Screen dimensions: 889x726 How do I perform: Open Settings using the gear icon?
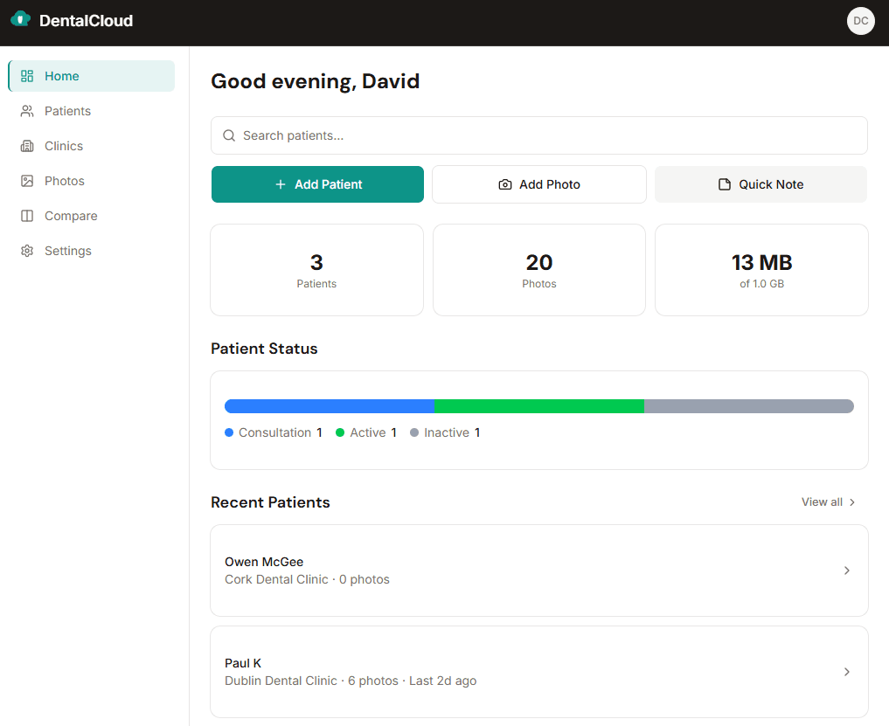tap(27, 251)
